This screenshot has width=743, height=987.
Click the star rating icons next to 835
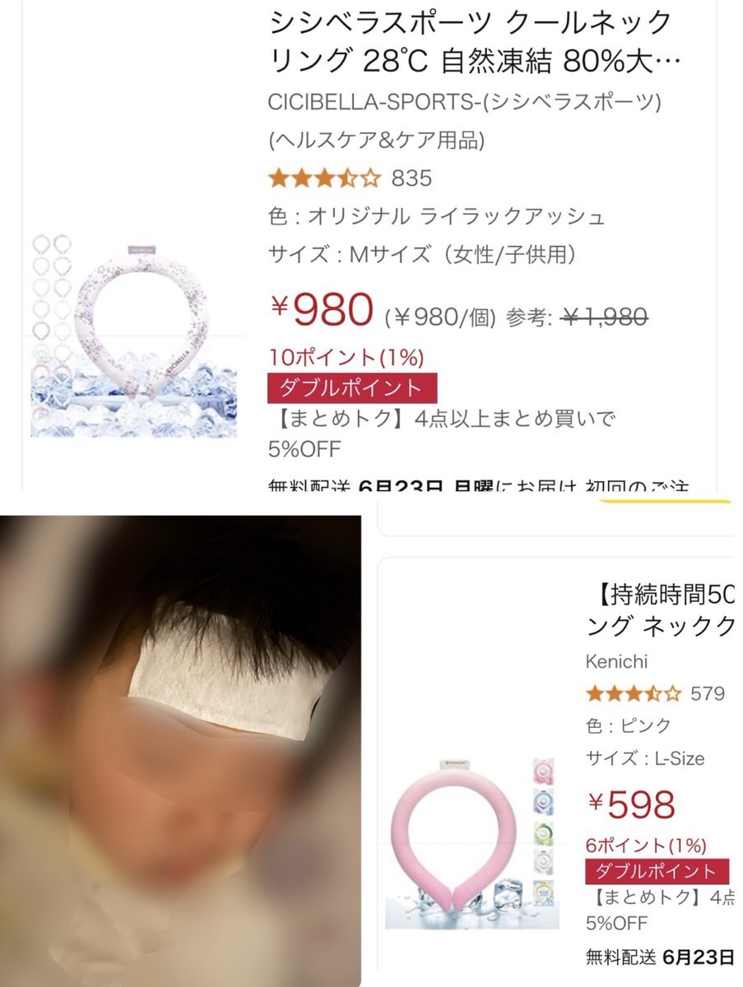325,178
